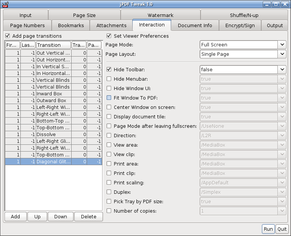The width and height of the screenshot is (291, 236).
Task: Click the jPDF Tweak application icon in title bar
Action: [5, 4]
